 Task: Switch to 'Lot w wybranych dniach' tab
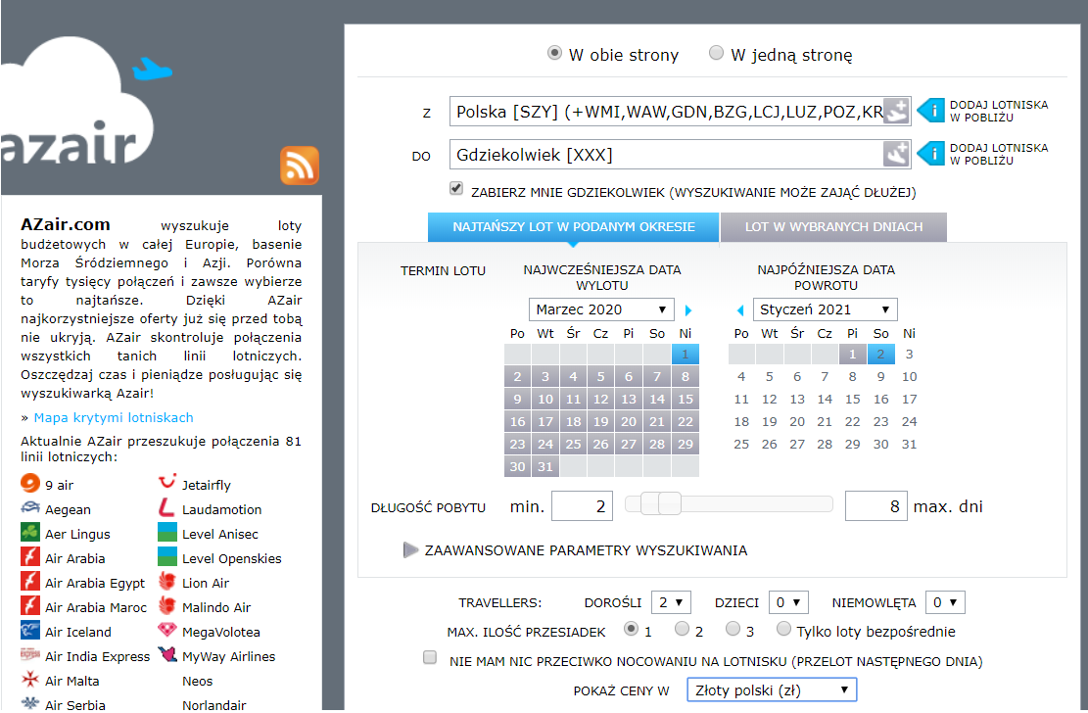(x=833, y=227)
